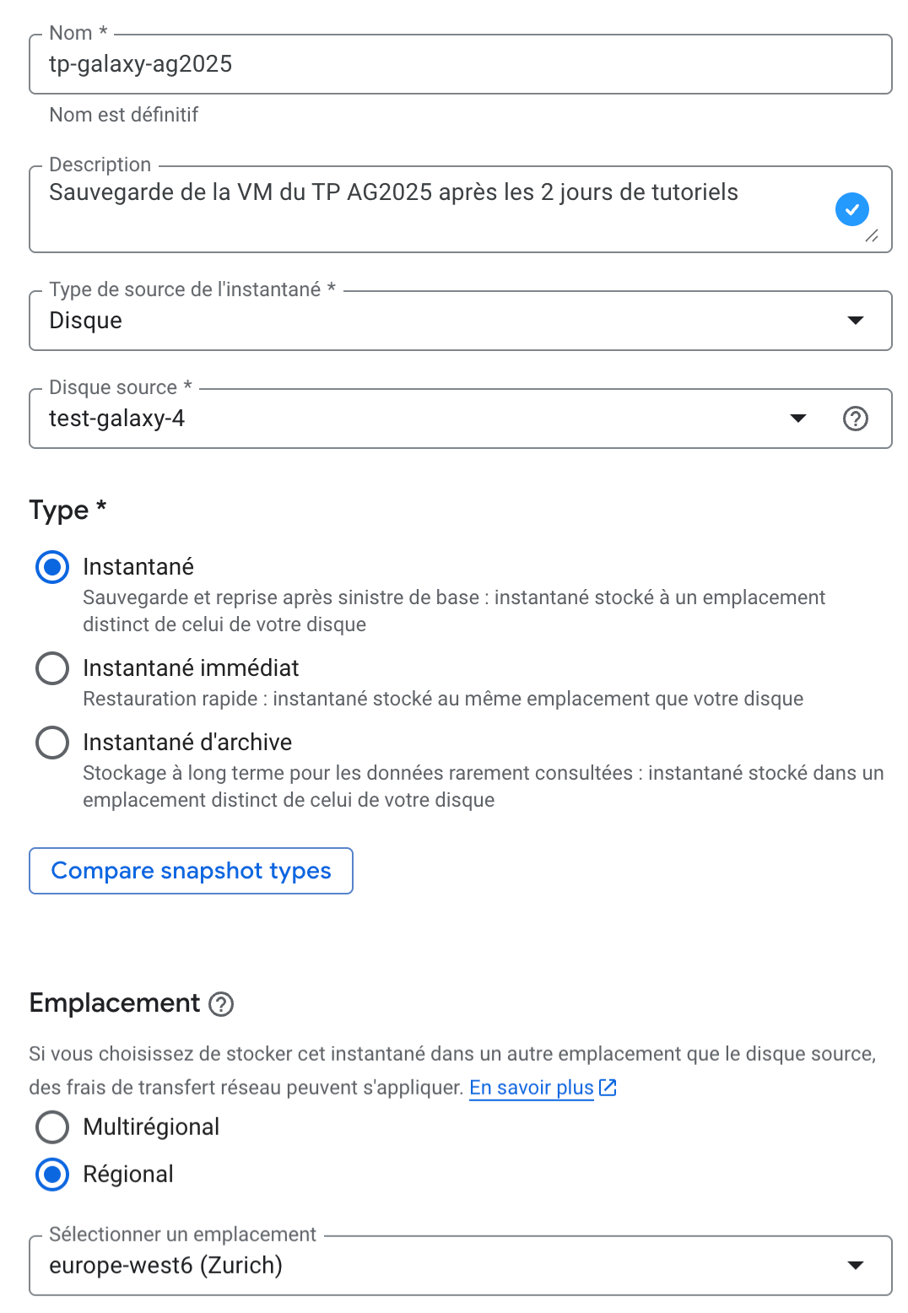
Task: Click the arrow icon in the location field
Action: point(857,1265)
